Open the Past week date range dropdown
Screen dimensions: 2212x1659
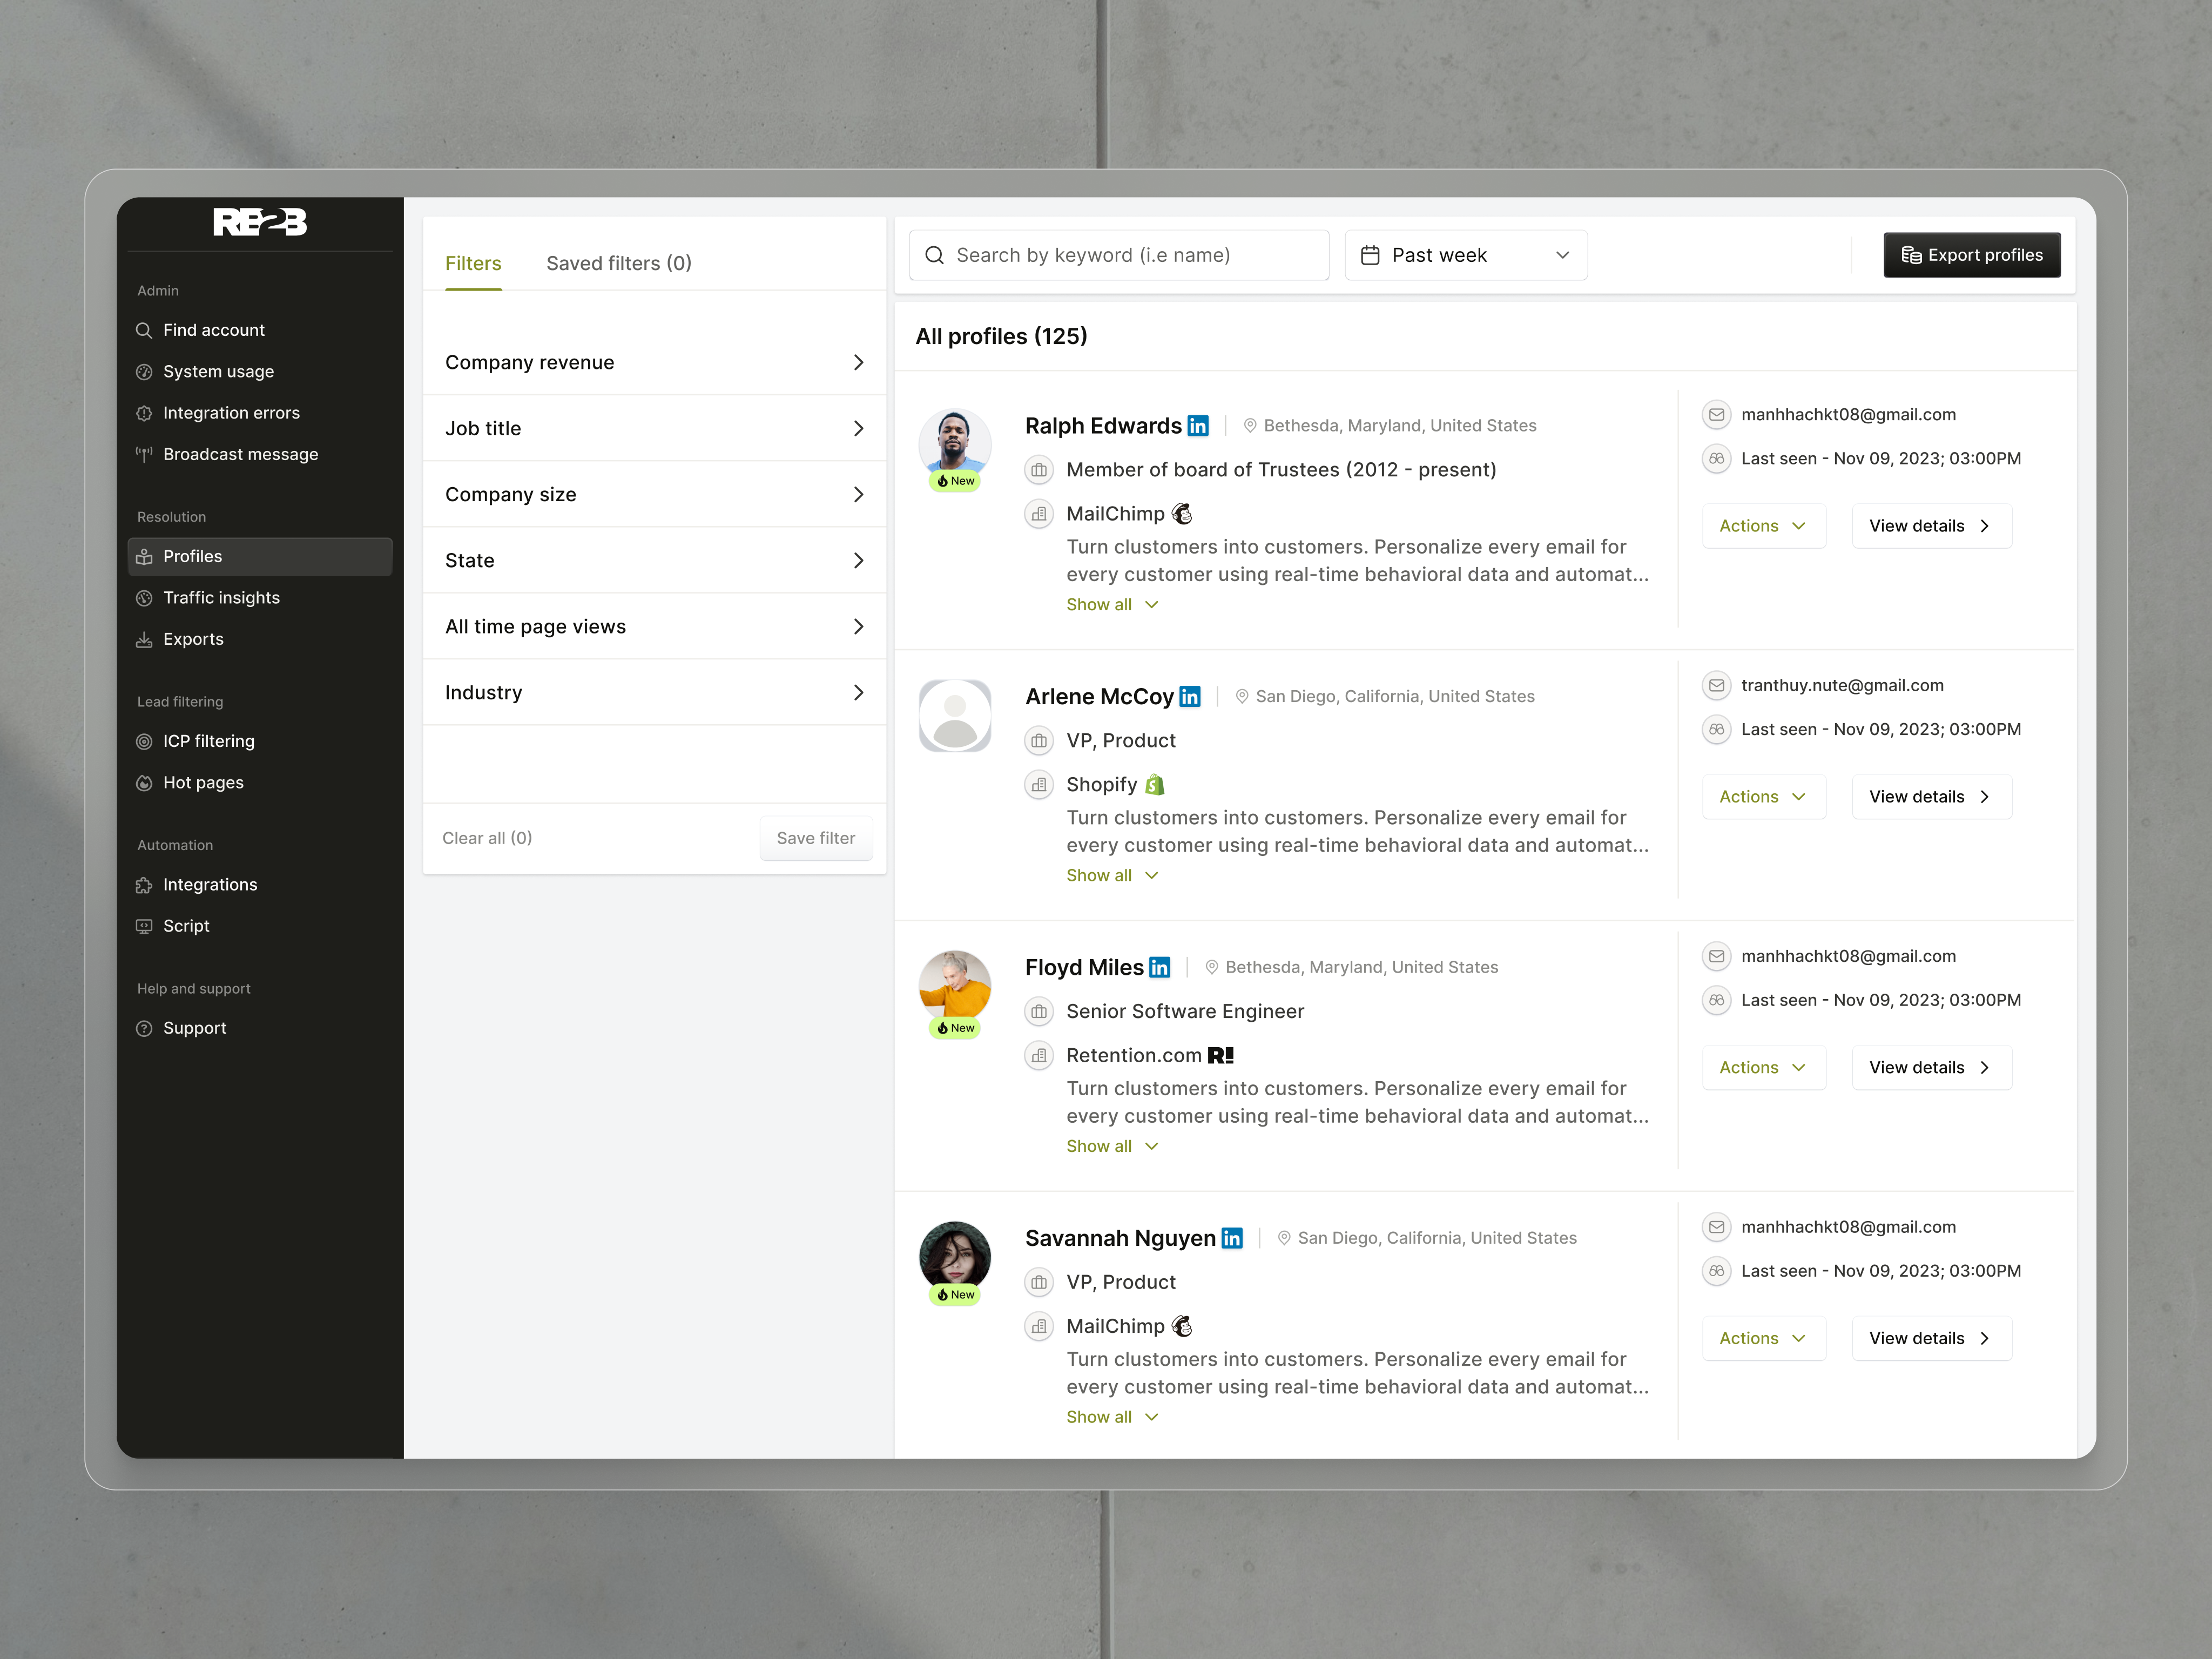click(1465, 255)
